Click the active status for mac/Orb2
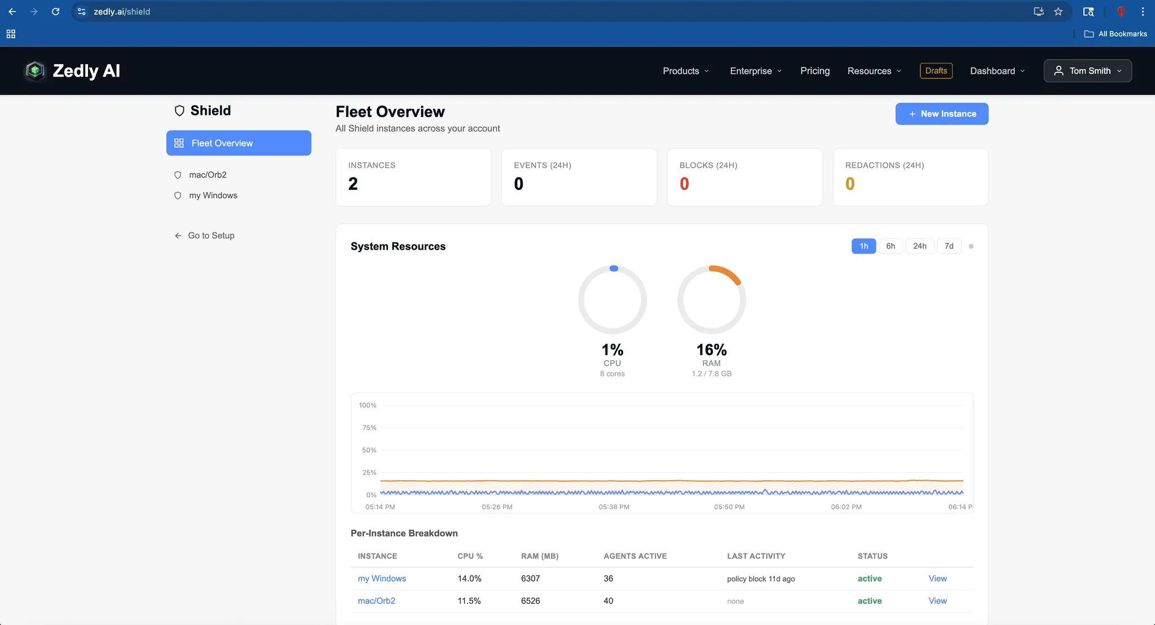The image size is (1155, 625). pyautogui.click(x=870, y=601)
